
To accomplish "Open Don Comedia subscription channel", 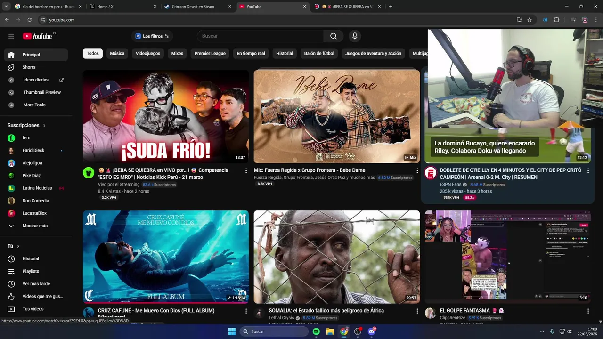I will tap(36, 201).
